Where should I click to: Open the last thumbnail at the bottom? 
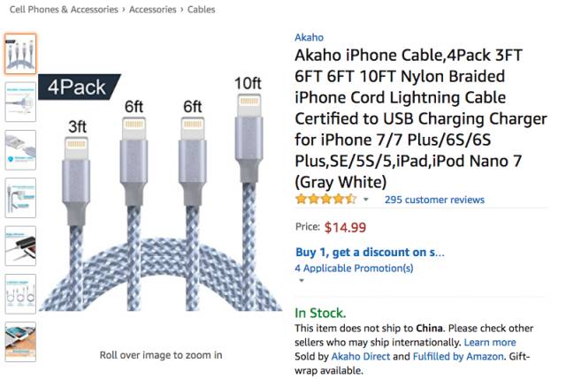(20, 340)
